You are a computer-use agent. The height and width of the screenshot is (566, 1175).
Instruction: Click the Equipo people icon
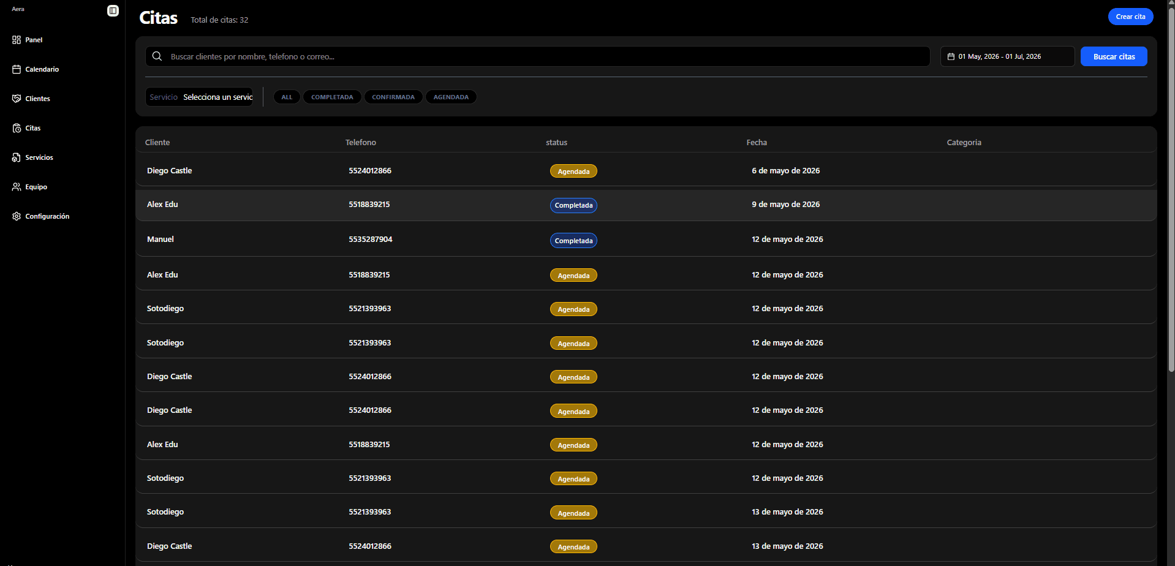coord(17,187)
